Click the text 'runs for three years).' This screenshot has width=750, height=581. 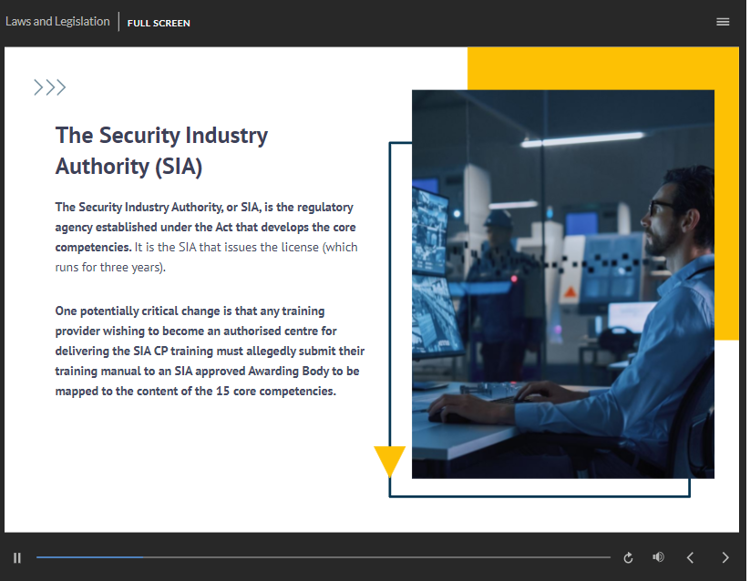click(x=110, y=268)
